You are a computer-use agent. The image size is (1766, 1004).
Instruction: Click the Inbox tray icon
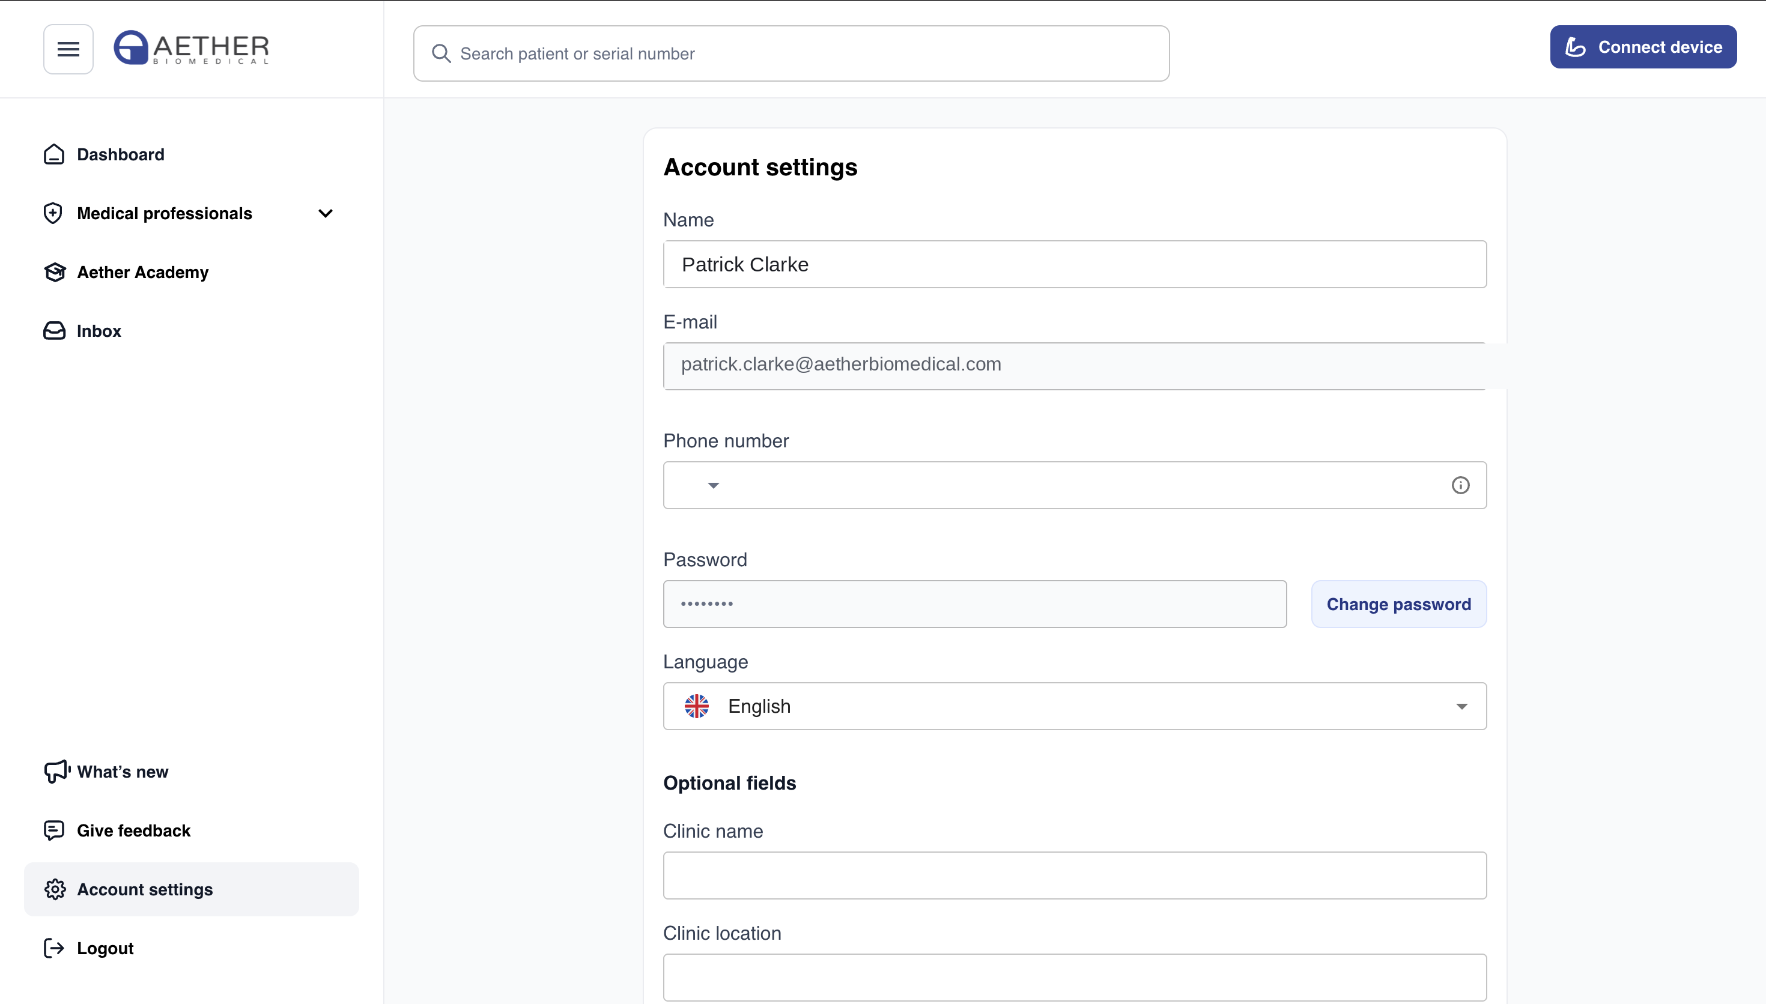tap(55, 331)
